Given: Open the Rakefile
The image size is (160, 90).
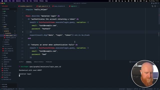Looking at the screenshot, I should (x=6, y=77).
